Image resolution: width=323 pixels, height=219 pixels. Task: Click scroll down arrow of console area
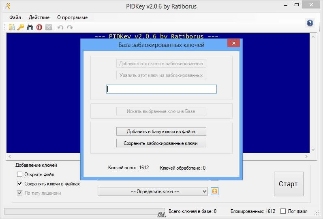(313, 150)
